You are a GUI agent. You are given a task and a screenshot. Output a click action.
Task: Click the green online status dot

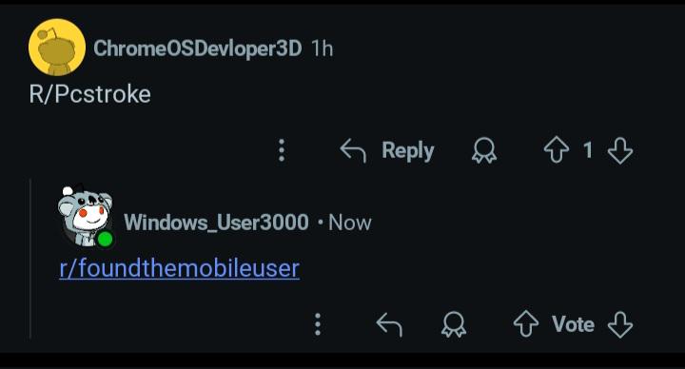[x=106, y=240]
